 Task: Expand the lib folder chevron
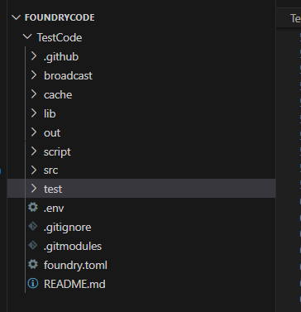coord(34,113)
